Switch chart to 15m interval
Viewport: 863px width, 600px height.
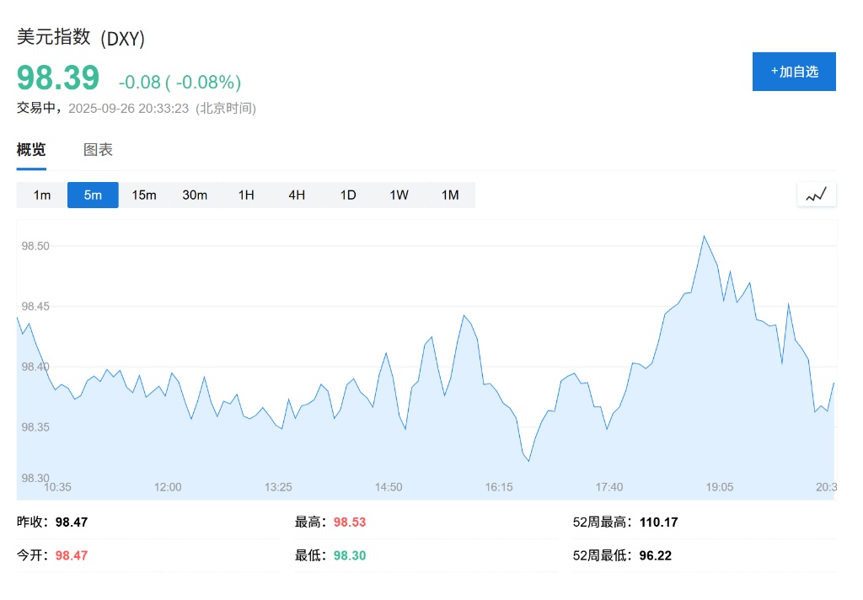coord(144,195)
